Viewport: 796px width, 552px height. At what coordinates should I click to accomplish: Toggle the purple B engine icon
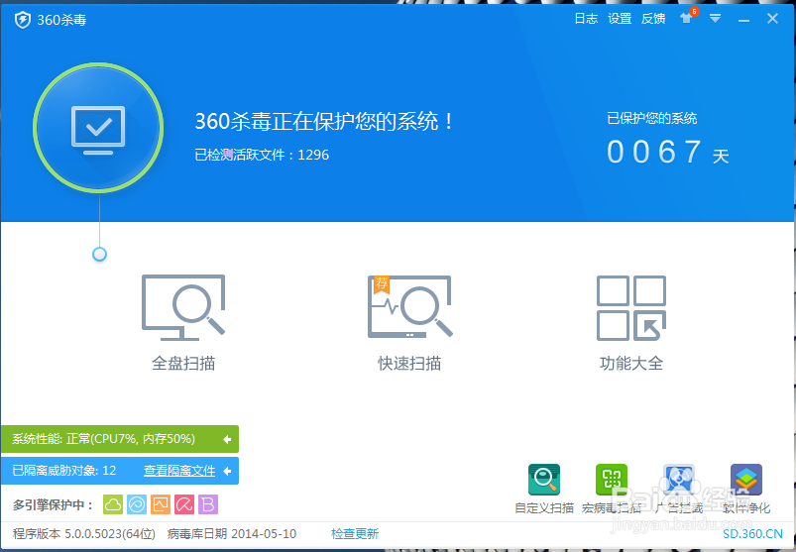click(208, 504)
